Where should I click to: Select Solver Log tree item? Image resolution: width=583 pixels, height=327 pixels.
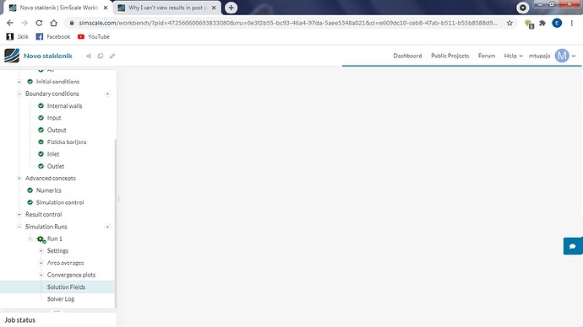pyautogui.click(x=61, y=299)
